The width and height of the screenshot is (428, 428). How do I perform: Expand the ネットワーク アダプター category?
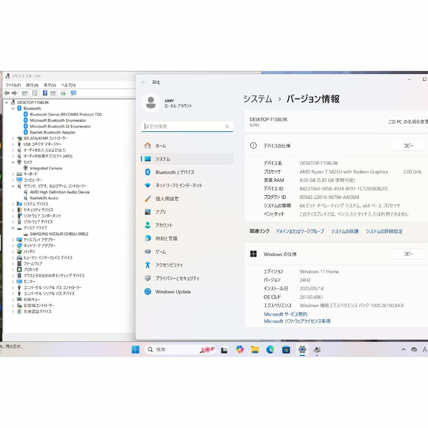(x=13, y=246)
